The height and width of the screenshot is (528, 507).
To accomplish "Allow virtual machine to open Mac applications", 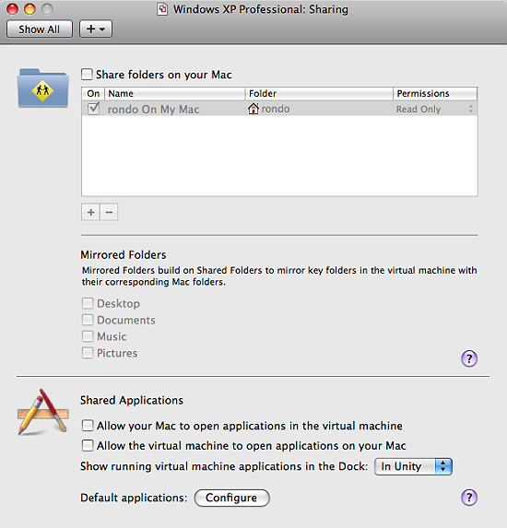I will (88, 445).
